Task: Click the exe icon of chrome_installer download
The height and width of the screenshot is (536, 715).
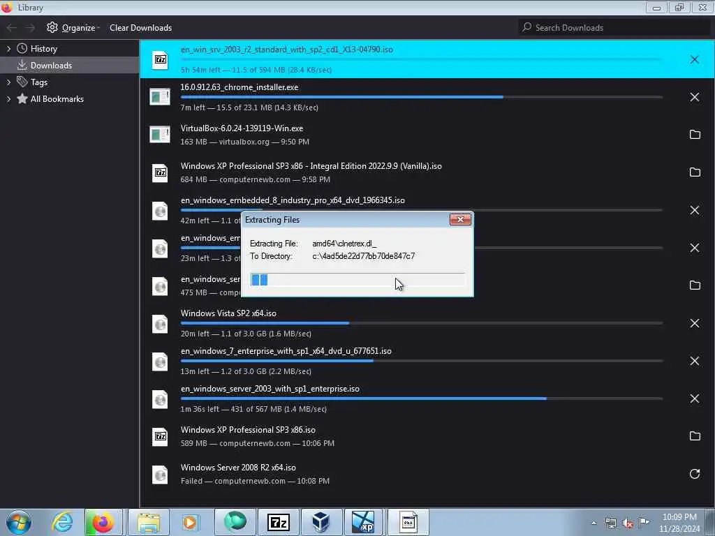Action: [160, 96]
